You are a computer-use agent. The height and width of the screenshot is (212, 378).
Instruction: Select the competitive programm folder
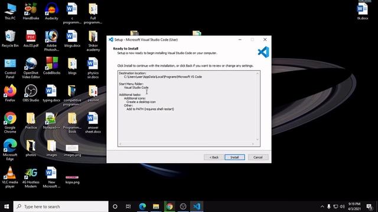pos(72,95)
